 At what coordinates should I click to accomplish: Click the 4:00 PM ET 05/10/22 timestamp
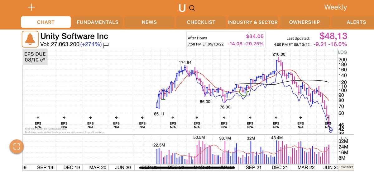click(x=292, y=44)
